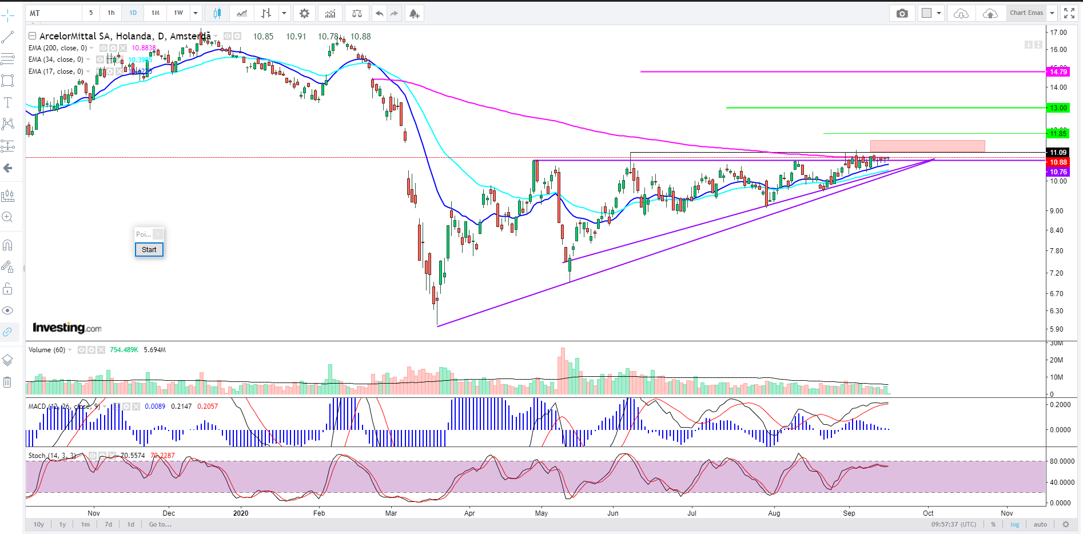Open the horizontal lines and pitchfork tool
This screenshot has width=1083, height=534.
[8, 59]
